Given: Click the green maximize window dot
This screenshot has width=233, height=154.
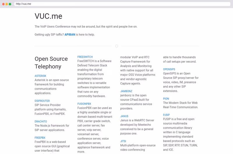Looking at the screenshot, I should click(x=10, y=4).
